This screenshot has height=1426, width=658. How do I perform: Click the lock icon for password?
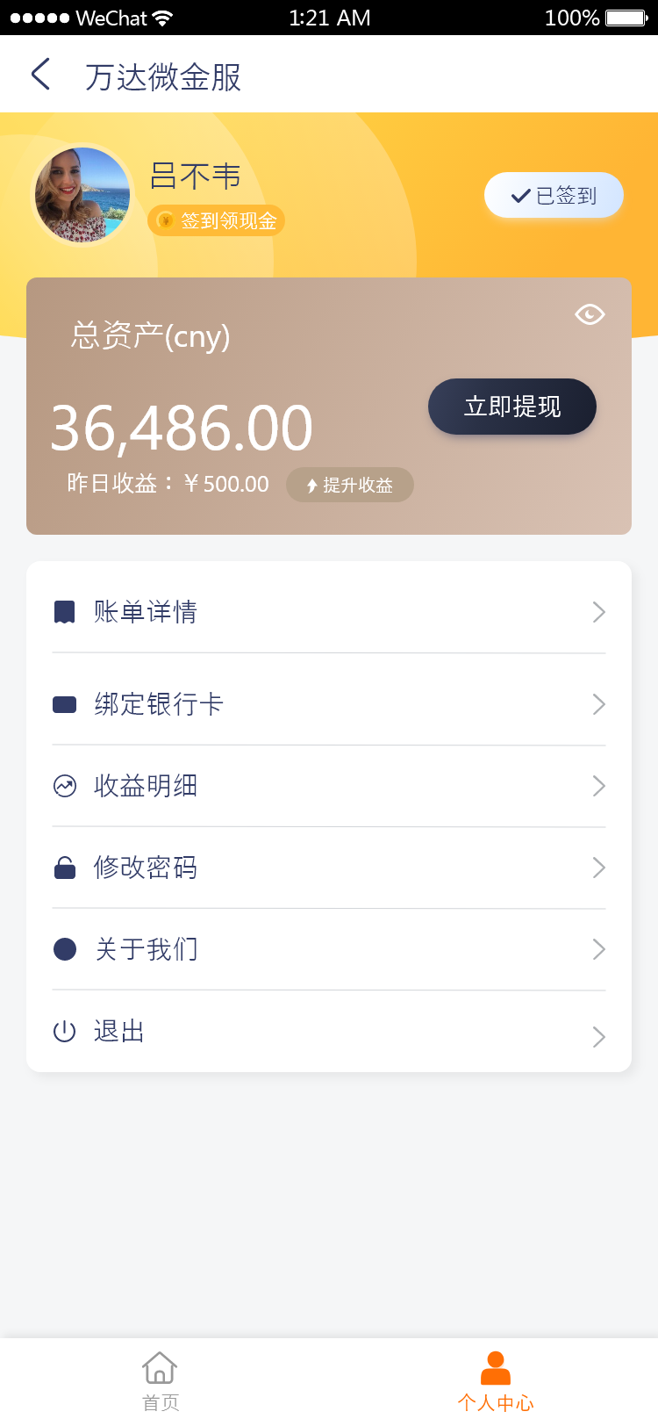pyautogui.click(x=65, y=868)
